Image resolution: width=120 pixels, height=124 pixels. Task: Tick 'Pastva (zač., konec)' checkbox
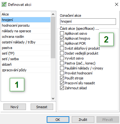click(x=62, y=63)
